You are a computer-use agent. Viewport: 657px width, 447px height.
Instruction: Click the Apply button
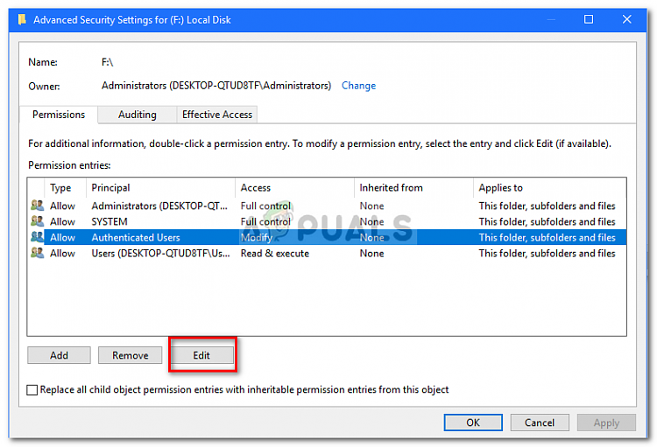click(x=606, y=423)
